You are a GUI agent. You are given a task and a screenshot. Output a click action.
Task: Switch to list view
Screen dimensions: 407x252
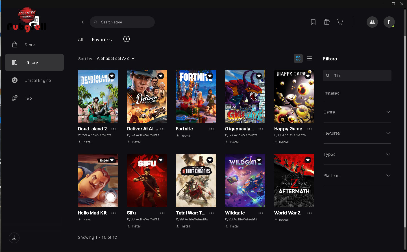310,58
